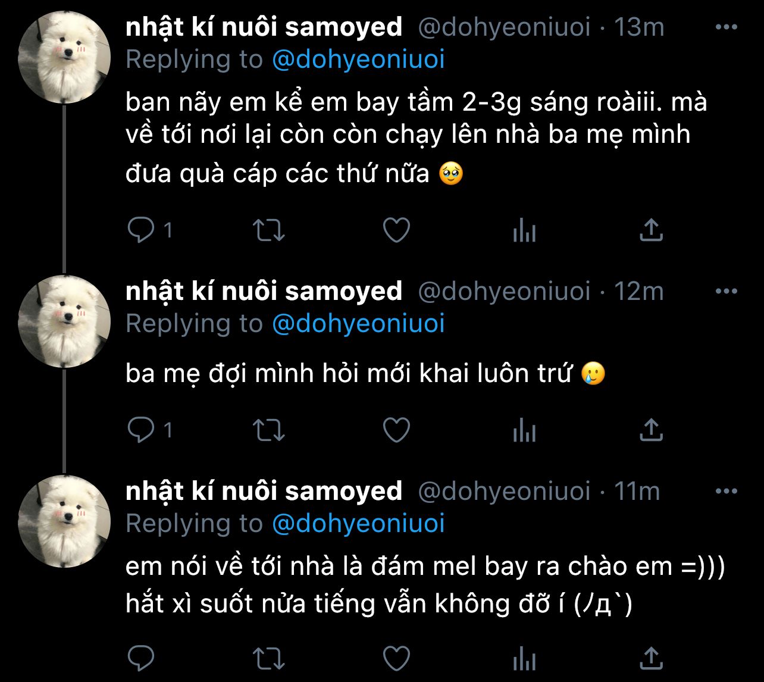Share the 12m tweet
764x682 pixels.
click(651, 430)
